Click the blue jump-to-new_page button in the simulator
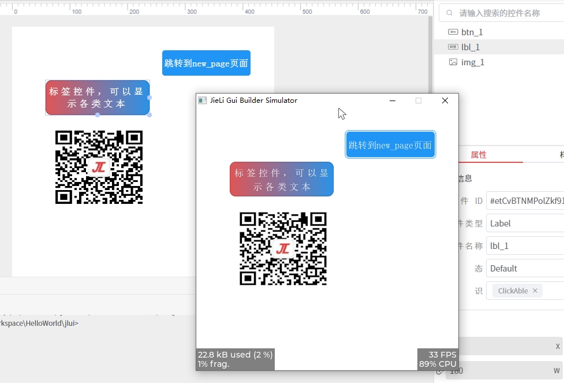This screenshot has width=564, height=383. pyautogui.click(x=390, y=144)
